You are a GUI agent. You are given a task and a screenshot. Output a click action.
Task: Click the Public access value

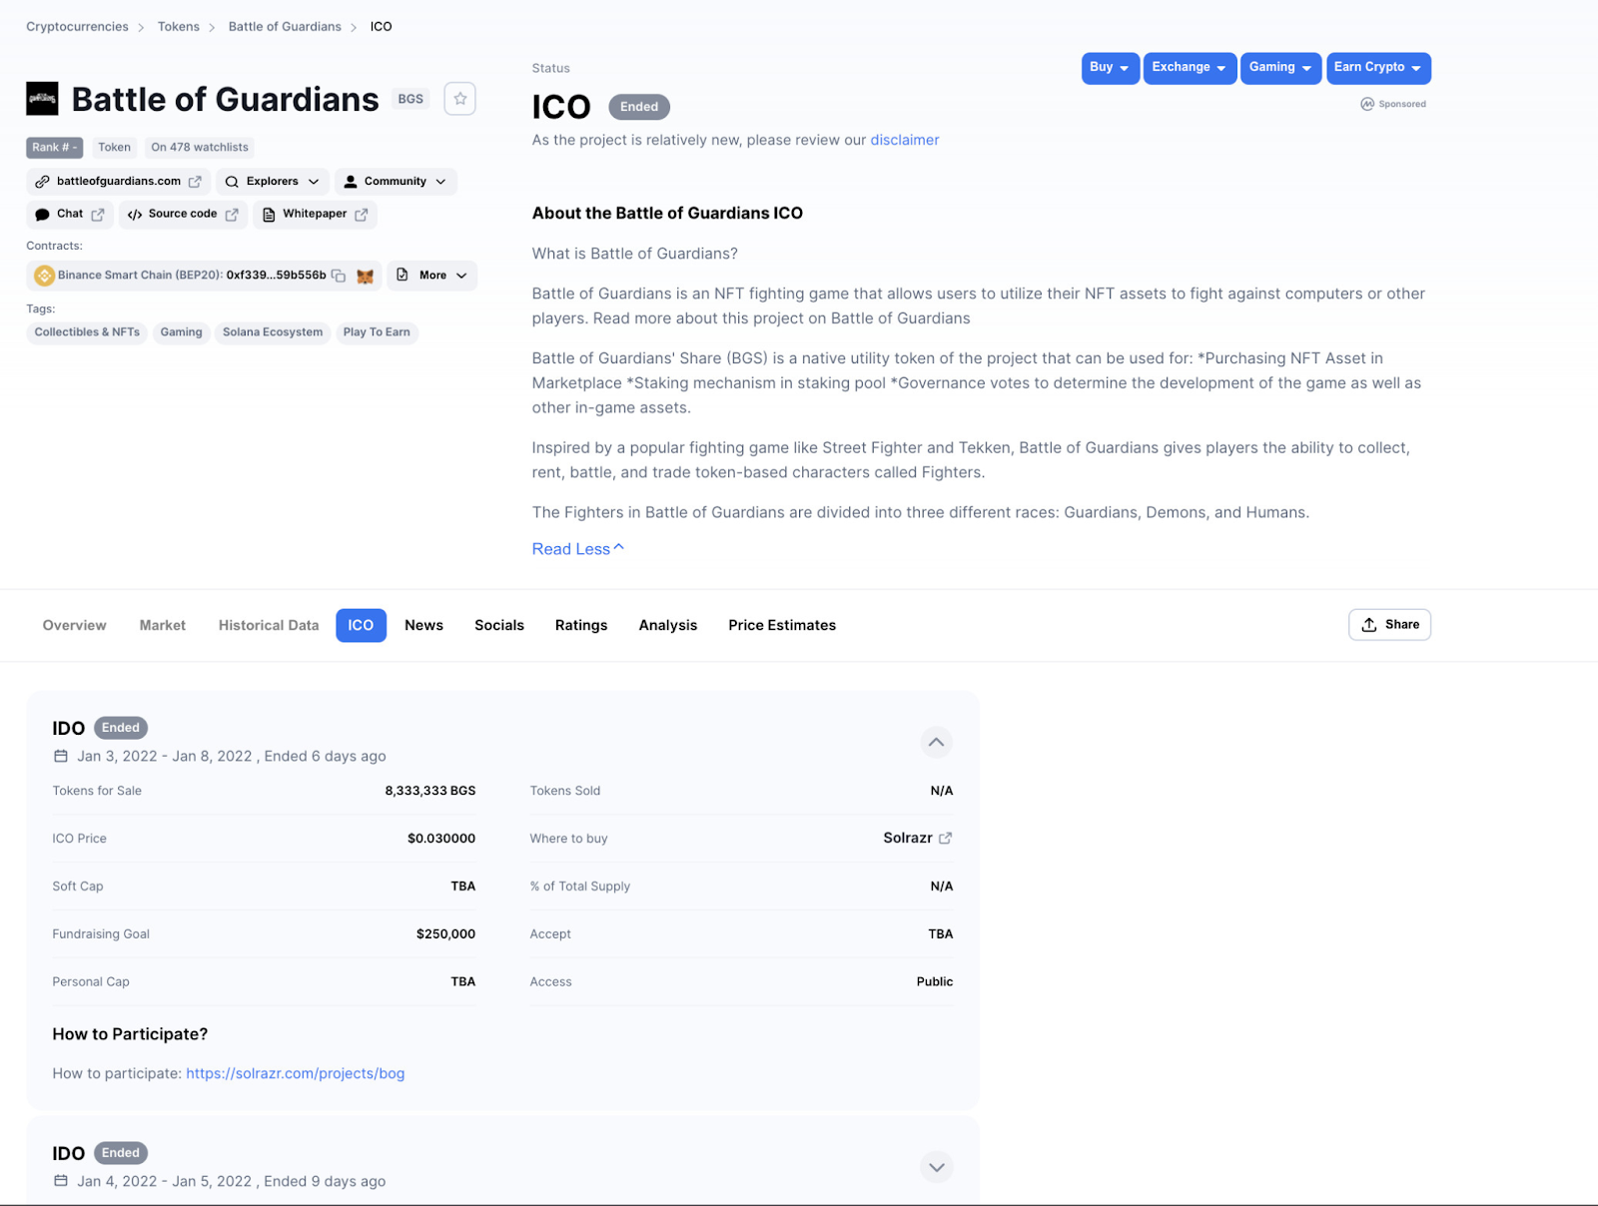tap(935, 982)
